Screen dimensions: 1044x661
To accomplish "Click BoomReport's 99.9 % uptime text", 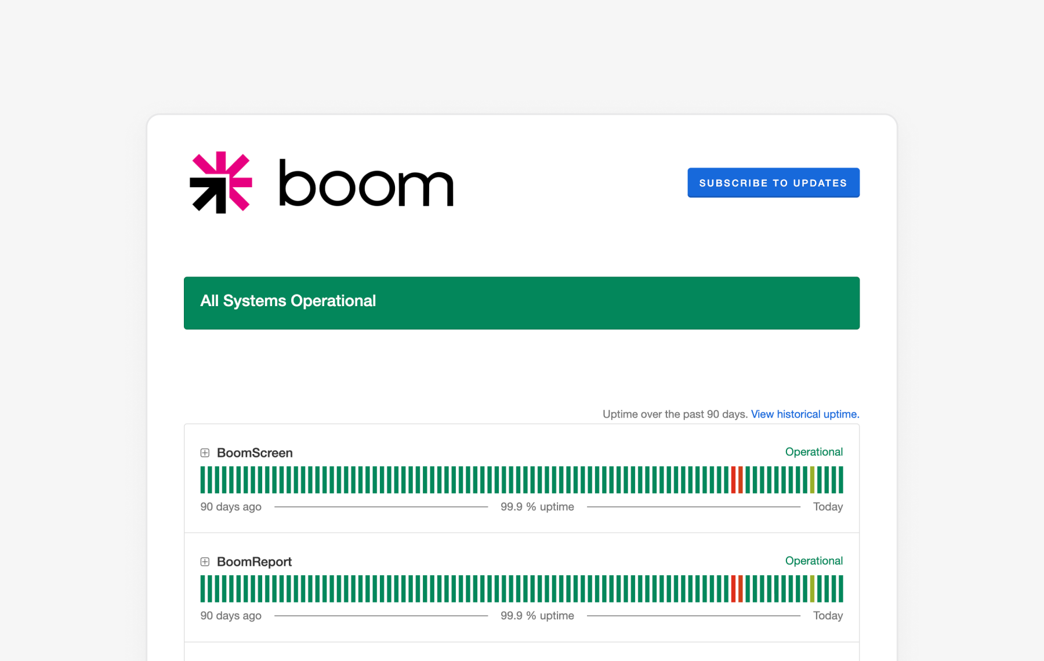I will coord(537,616).
